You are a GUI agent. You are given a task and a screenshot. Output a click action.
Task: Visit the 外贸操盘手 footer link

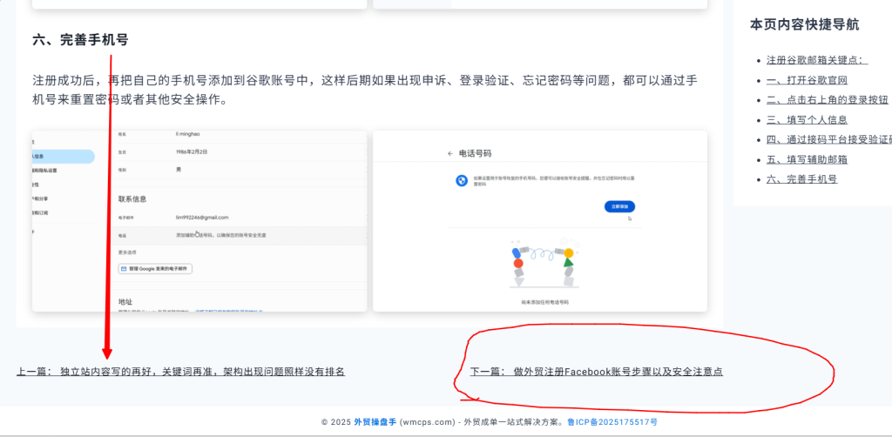(x=375, y=422)
